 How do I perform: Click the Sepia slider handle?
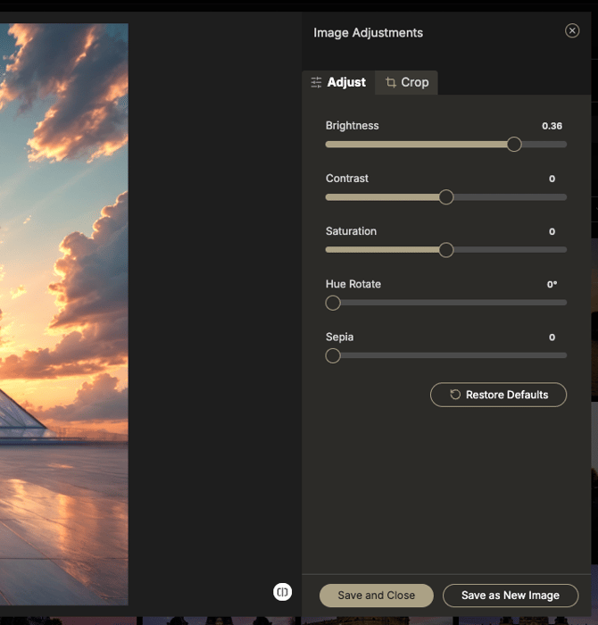point(333,355)
